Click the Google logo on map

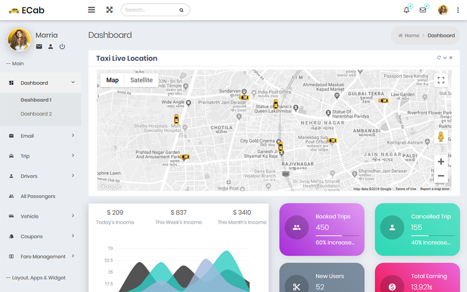[110, 186]
